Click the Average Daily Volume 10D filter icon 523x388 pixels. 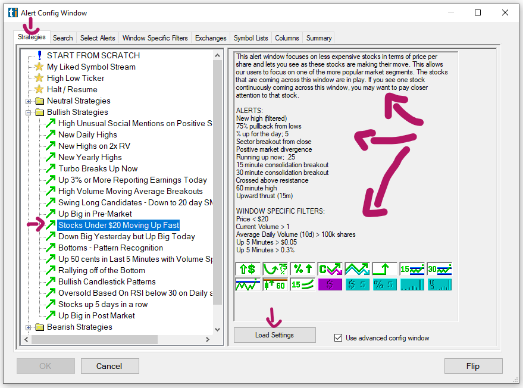click(x=439, y=284)
